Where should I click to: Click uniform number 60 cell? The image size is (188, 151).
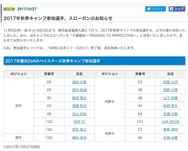point(140,137)
